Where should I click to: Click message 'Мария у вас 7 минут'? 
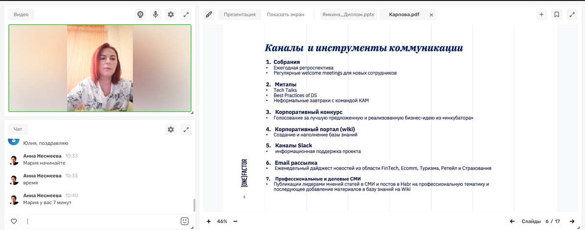tap(47, 202)
